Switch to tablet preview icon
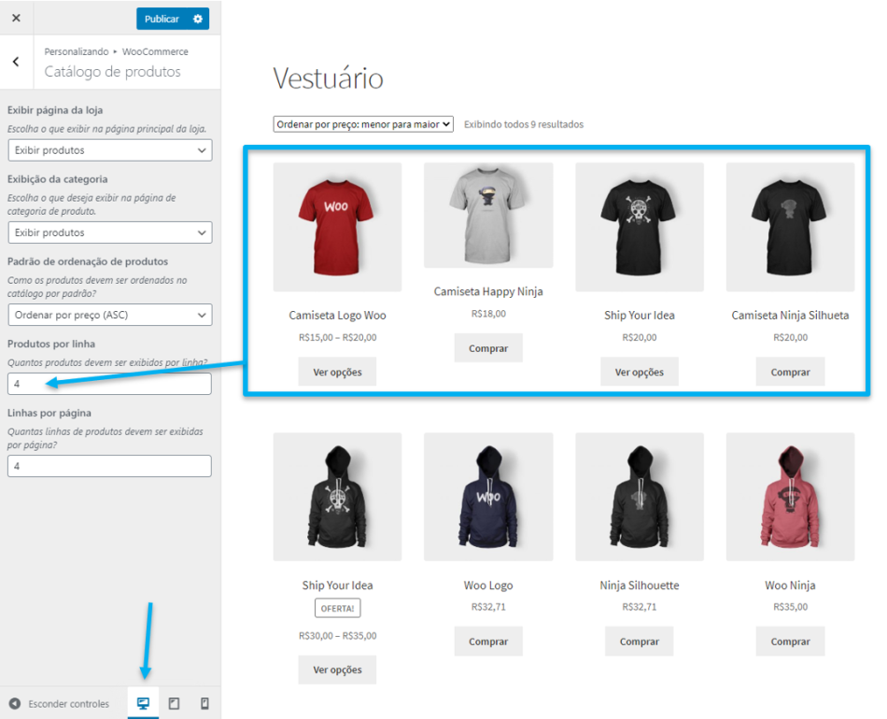 [175, 703]
